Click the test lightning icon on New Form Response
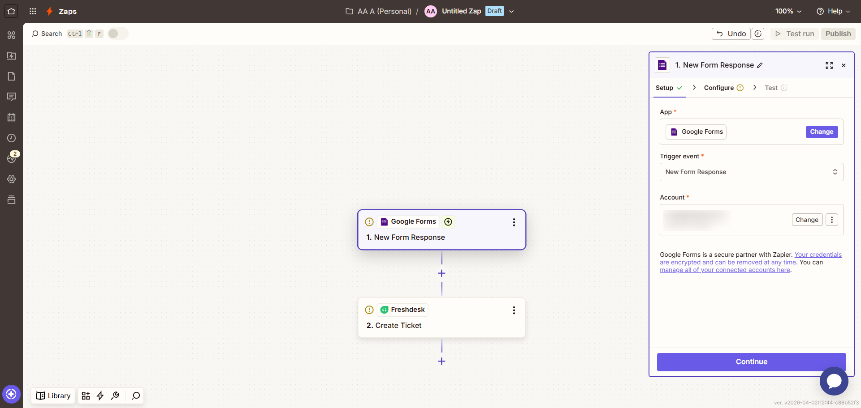861x408 pixels. pyautogui.click(x=448, y=221)
